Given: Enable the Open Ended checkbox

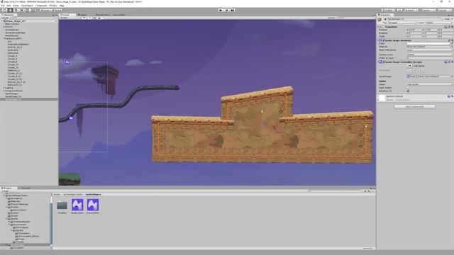Looking at the screenshot, I should [409, 88].
